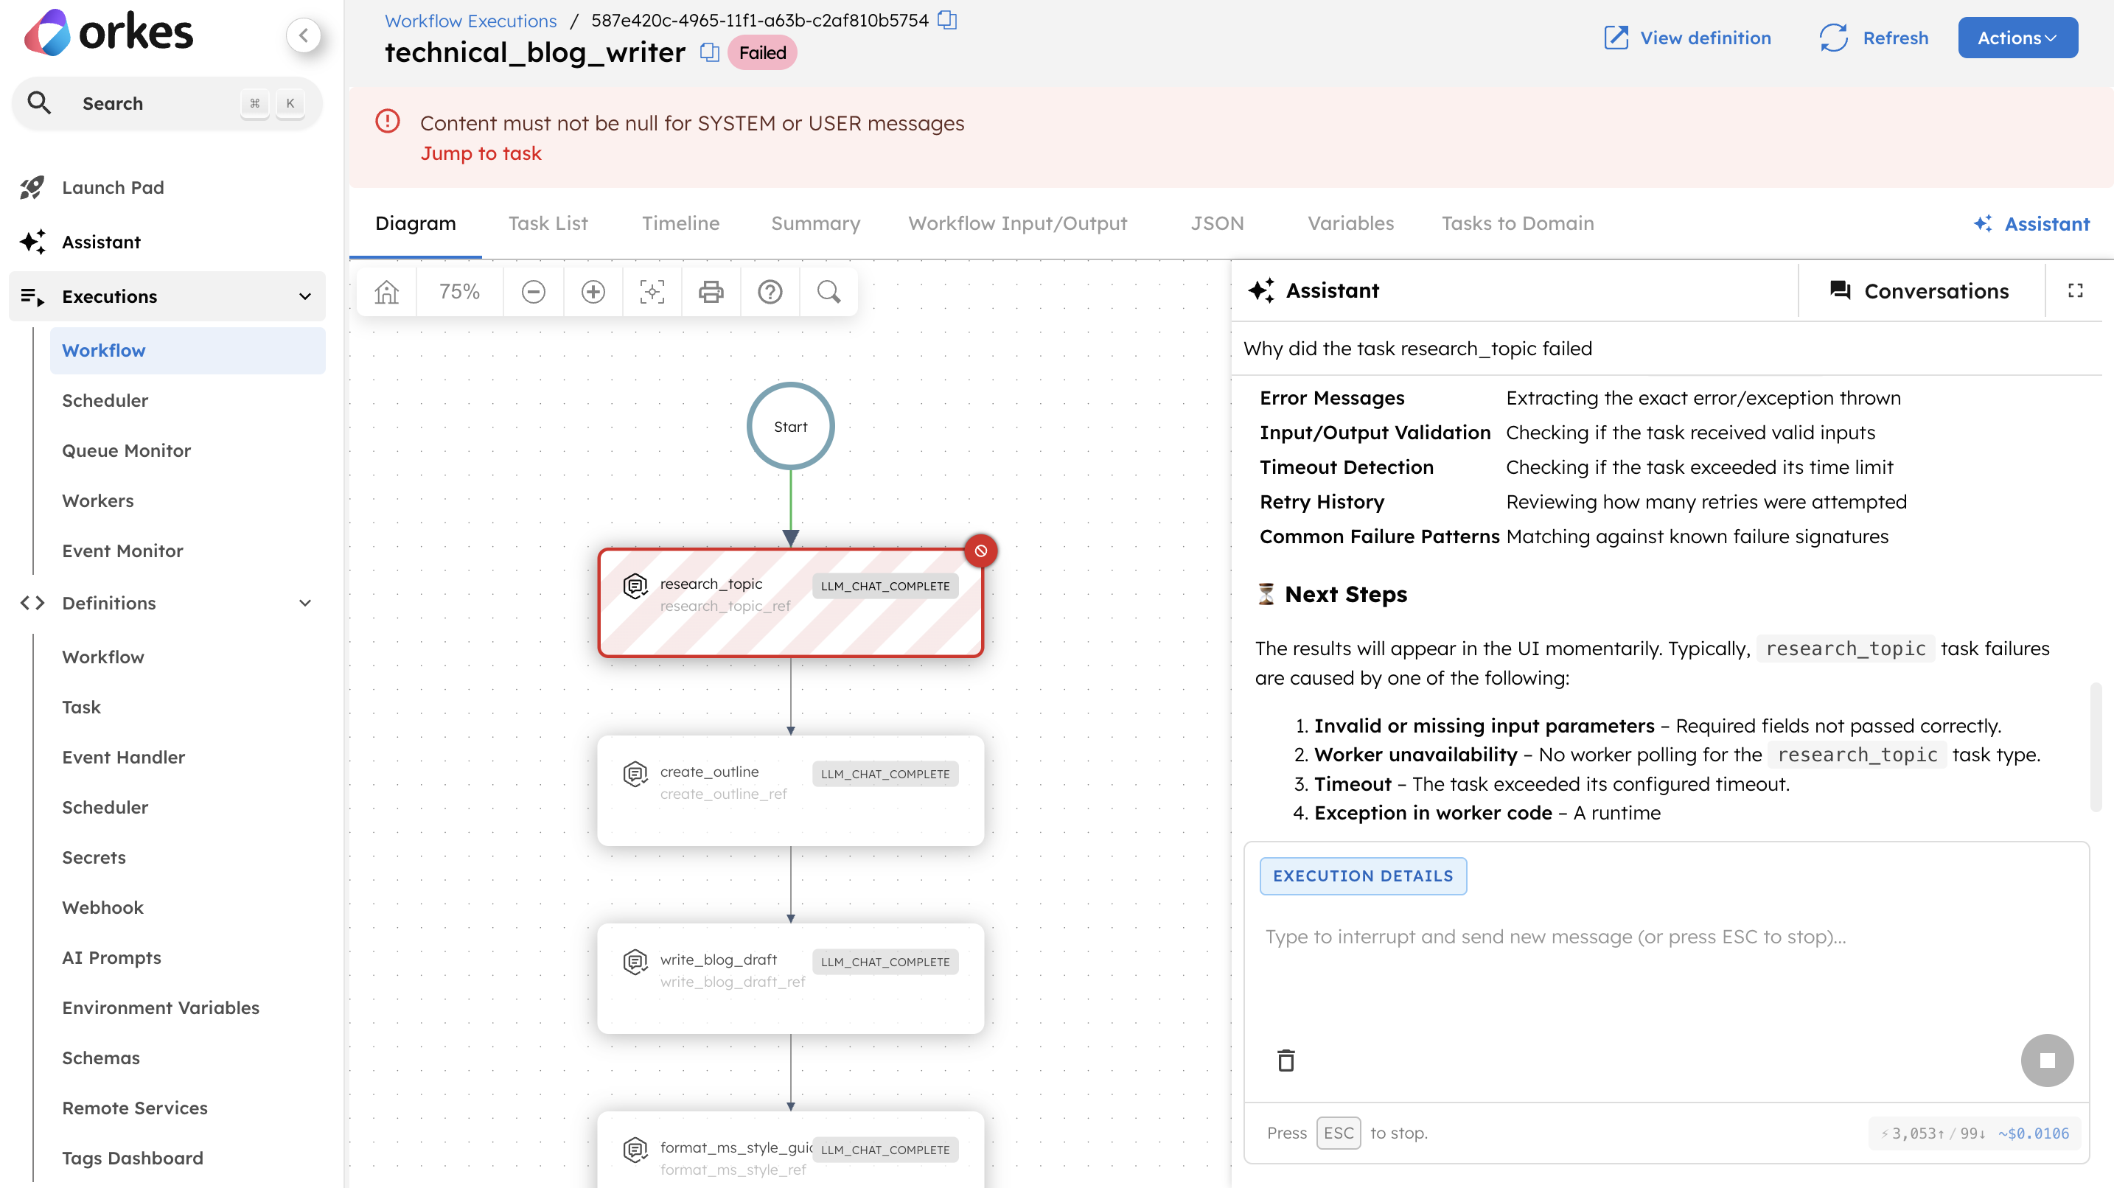
Task: Click the 75% zoom level
Action: tap(458, 291)
